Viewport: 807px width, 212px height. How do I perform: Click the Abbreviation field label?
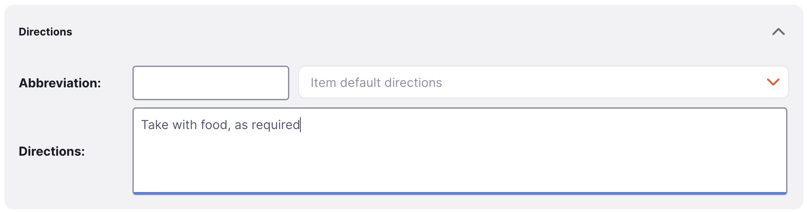pyautogui.click(x=60, y=83)
